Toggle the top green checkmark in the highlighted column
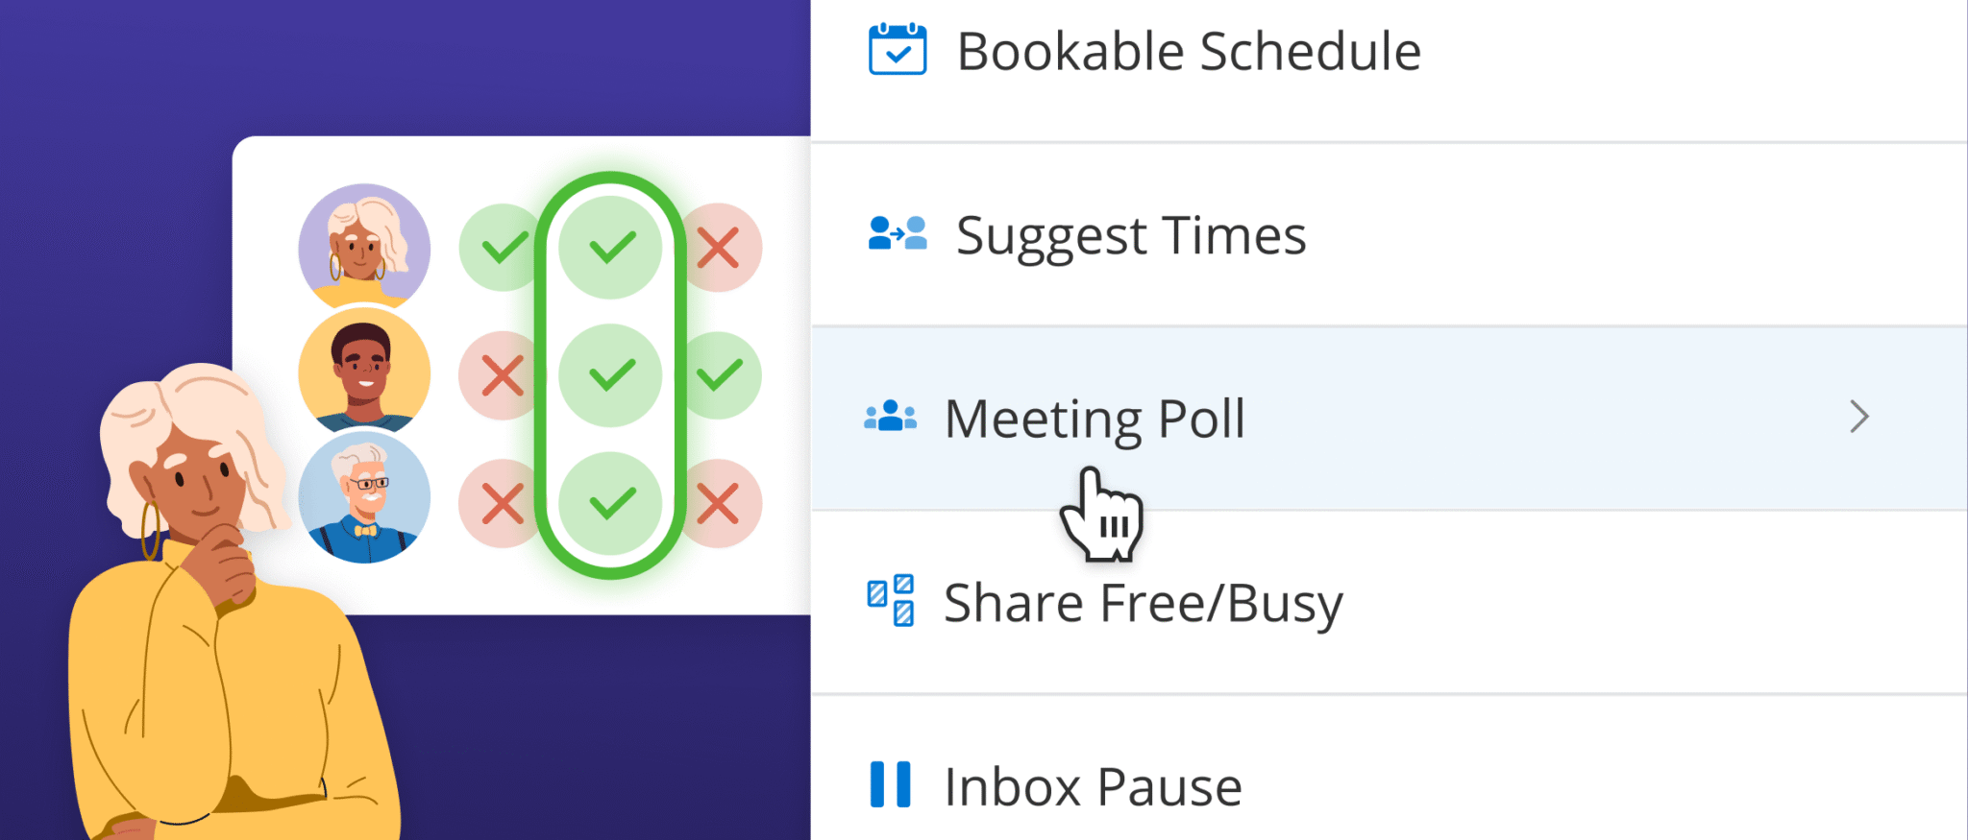 (x=610, y=248)
